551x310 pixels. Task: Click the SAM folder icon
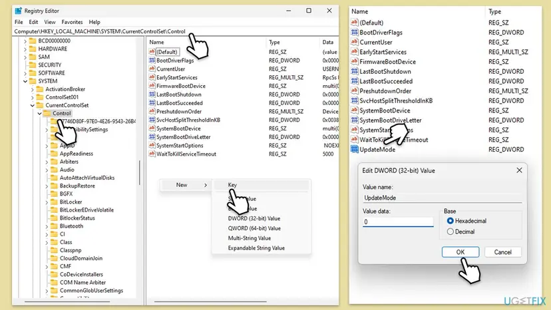pyautogui.click(x=33, y=57)
